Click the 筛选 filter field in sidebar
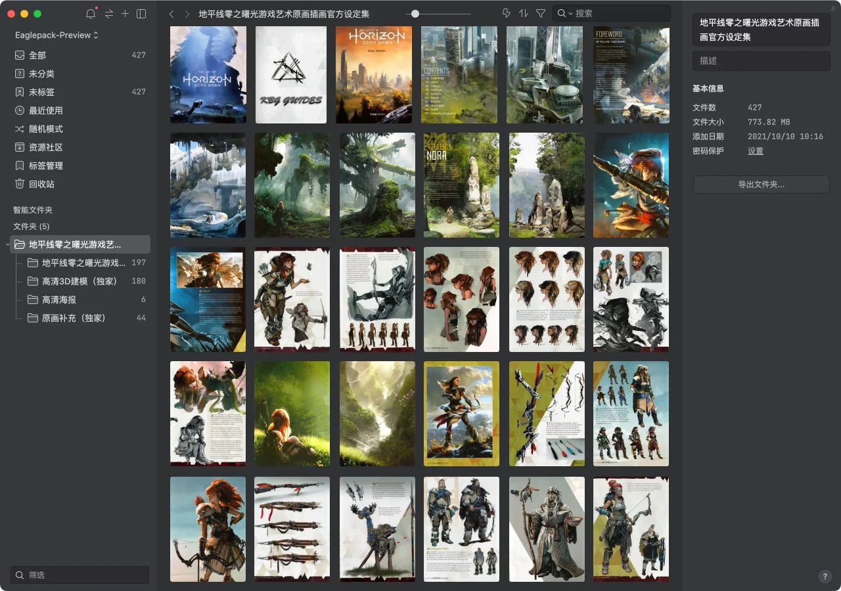This screenshot has height=591, width=841. pos(80,575)
